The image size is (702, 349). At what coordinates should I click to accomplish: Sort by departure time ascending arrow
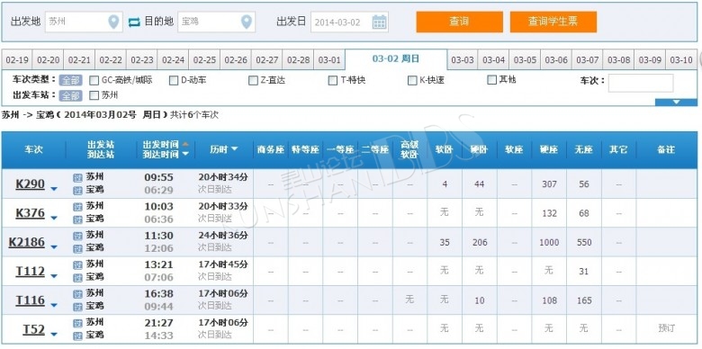pyautogui.click(x=185, y=144)
